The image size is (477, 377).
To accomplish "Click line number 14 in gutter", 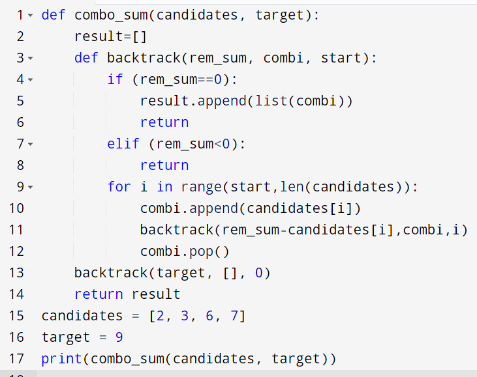I will [16, 294].
